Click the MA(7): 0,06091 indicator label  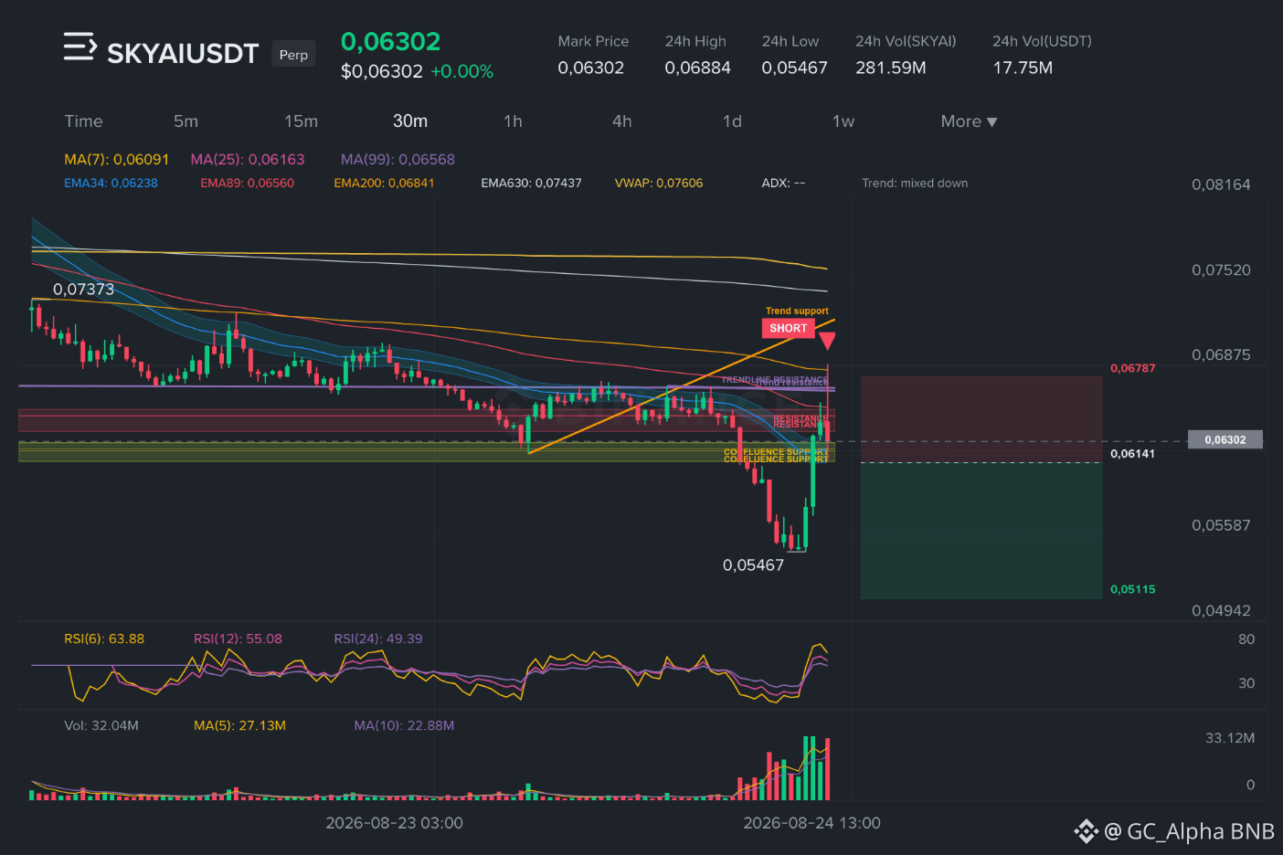116,159
